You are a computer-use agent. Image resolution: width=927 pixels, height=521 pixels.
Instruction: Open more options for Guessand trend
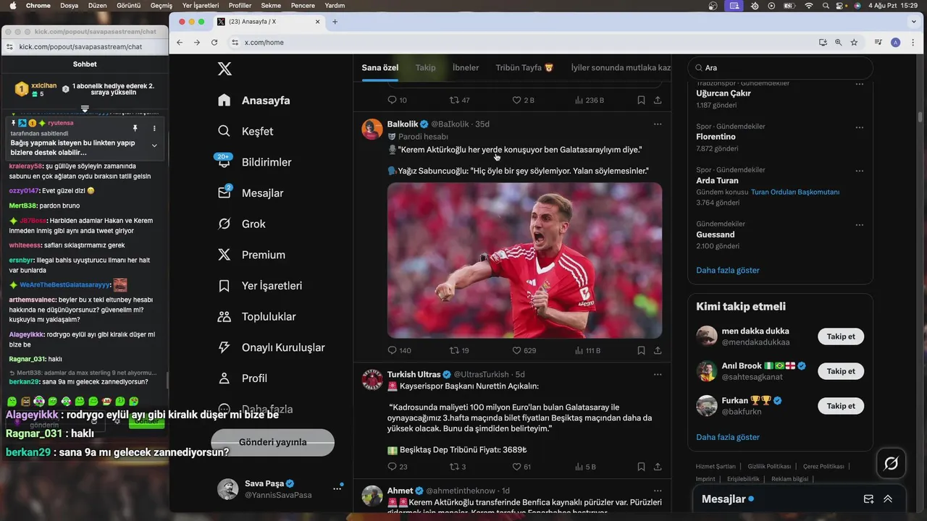click(860, 225)
